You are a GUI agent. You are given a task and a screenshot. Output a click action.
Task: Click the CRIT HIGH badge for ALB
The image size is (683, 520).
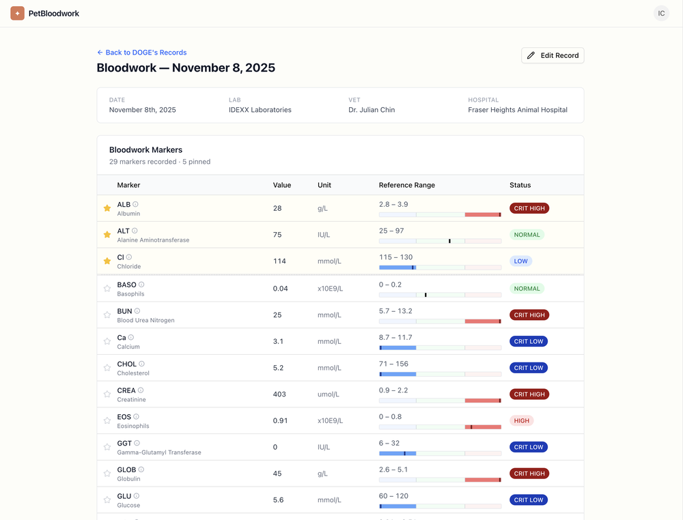pyautogui.click(x=529, y=208)
